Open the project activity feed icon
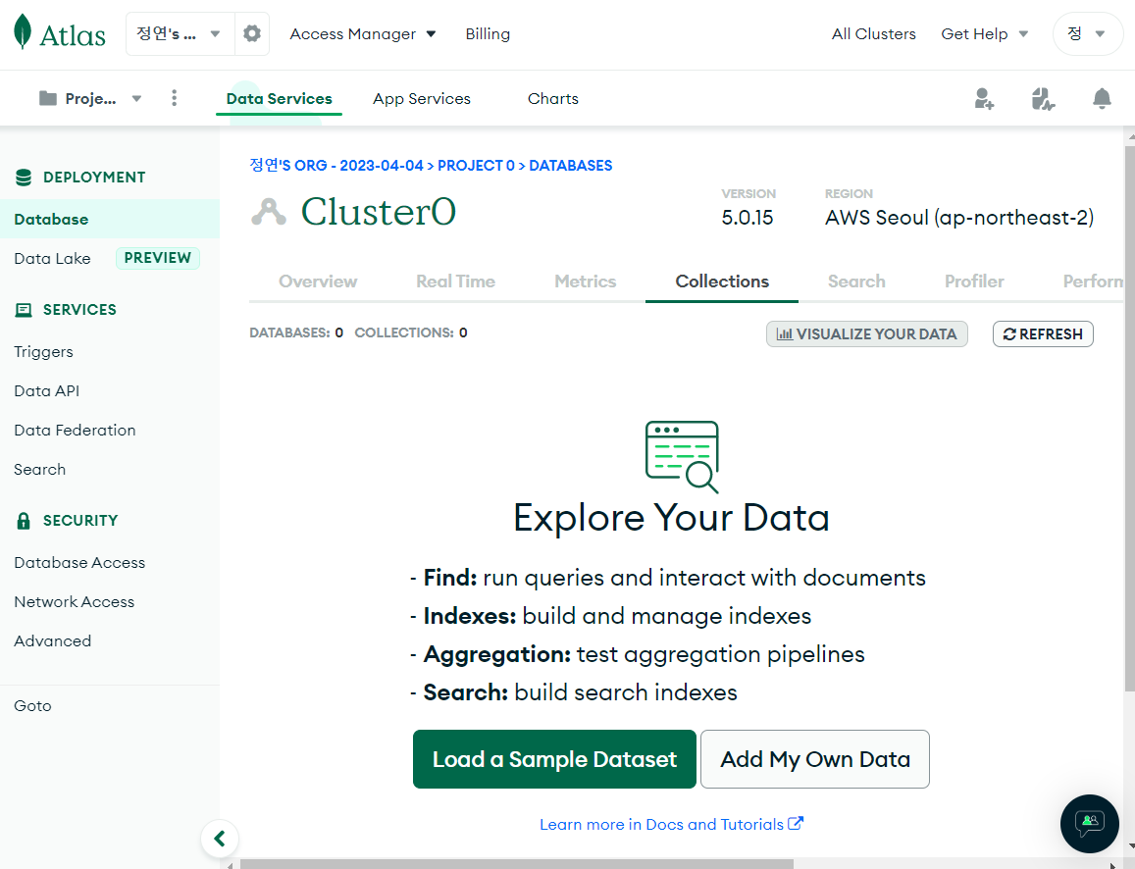 pos(1043,98)
